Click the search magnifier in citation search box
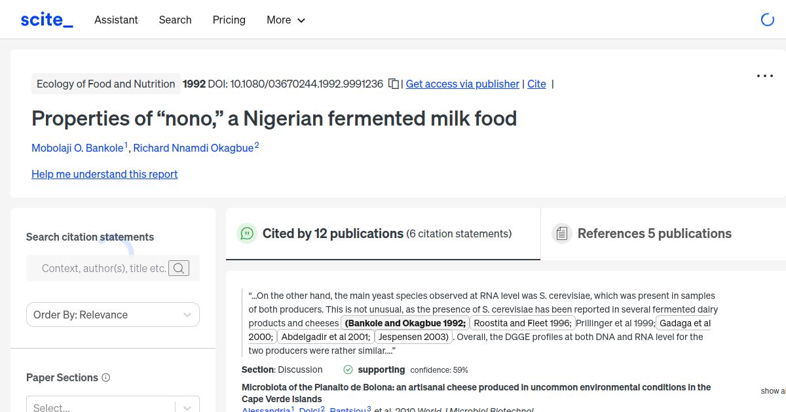 pos(178,268)
